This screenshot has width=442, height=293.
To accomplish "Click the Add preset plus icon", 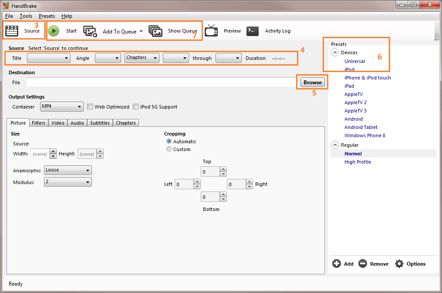I will click(337, 263).
